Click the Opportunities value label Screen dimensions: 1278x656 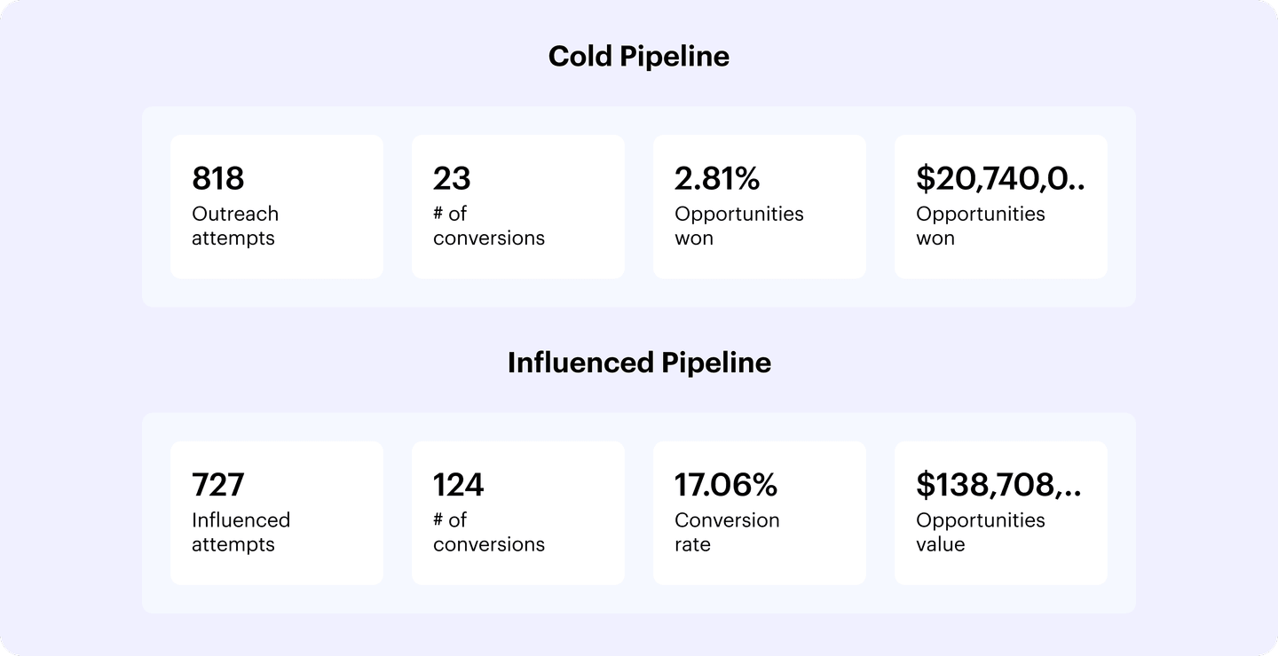pyautogui.click(x=981, y=532)
